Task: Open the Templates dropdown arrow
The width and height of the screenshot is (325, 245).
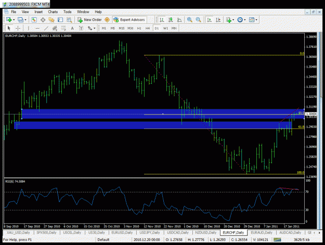Action: click(256, 20)
